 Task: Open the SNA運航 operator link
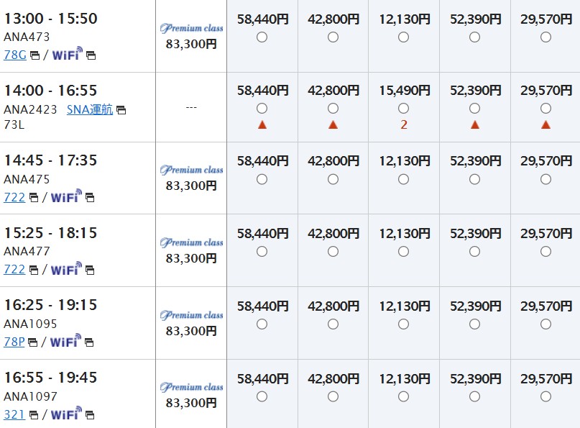click(x=90, y=109)
